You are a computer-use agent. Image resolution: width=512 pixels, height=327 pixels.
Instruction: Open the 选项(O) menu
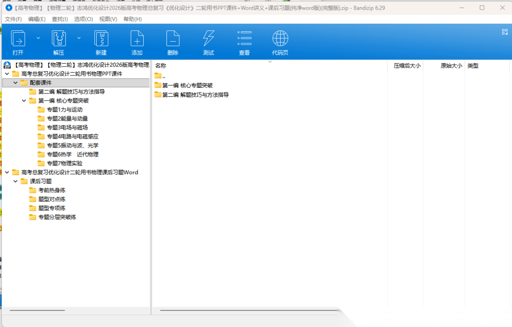[x=83, y=19]
